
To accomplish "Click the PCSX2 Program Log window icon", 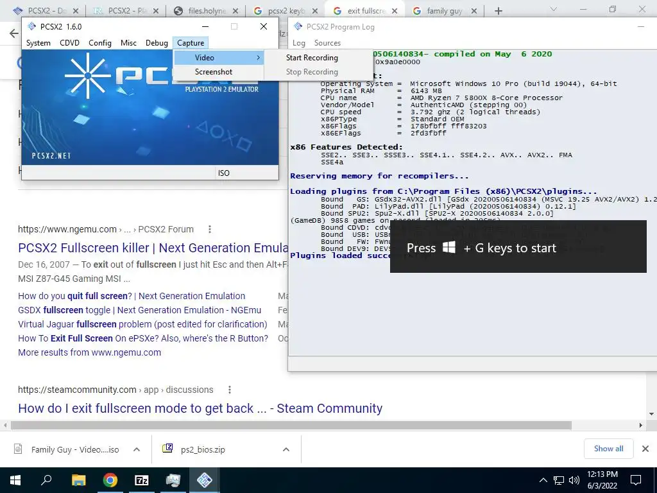I will [x=298, y=26].
